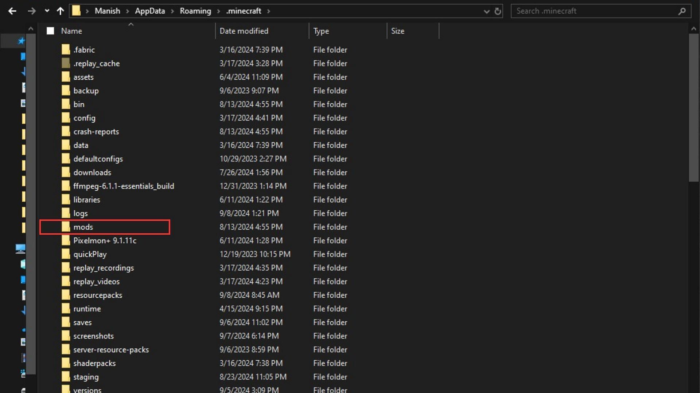This screenshot has height=393, width=700.
Task: Click the refresh button in address bar
Action: [x=498, y=11]
